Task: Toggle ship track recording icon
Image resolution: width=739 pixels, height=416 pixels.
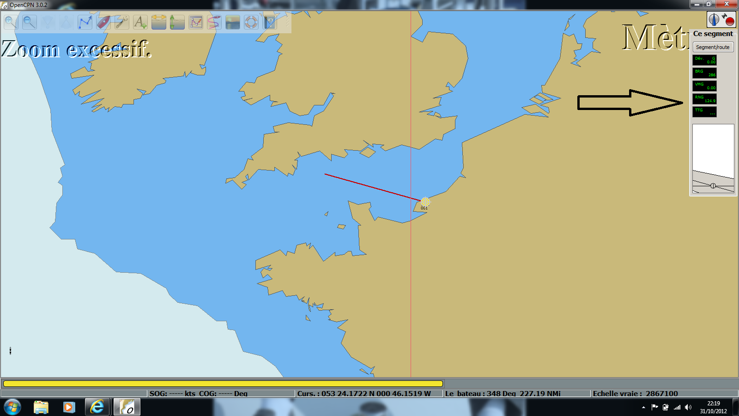Action: pyautogui.click(x=214, y=22)
